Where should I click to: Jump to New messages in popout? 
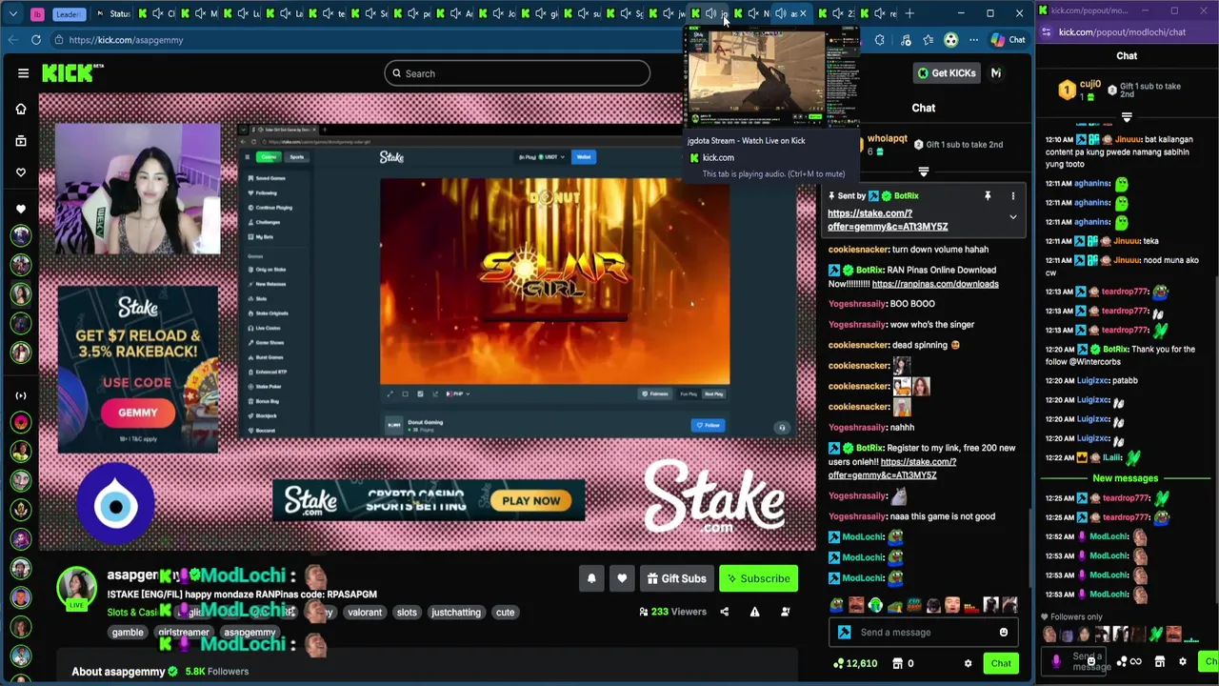(1126, 478)
